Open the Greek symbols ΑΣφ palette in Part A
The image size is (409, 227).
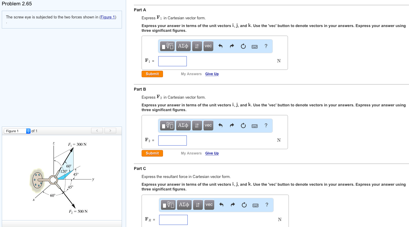click(x=183, y=46)
